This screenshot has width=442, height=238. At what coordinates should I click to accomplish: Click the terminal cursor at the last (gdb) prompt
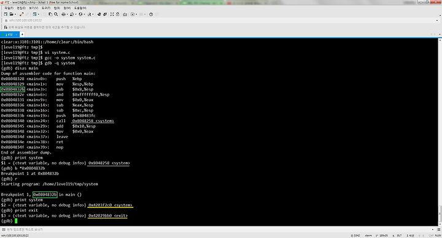(x=16, y=221)
